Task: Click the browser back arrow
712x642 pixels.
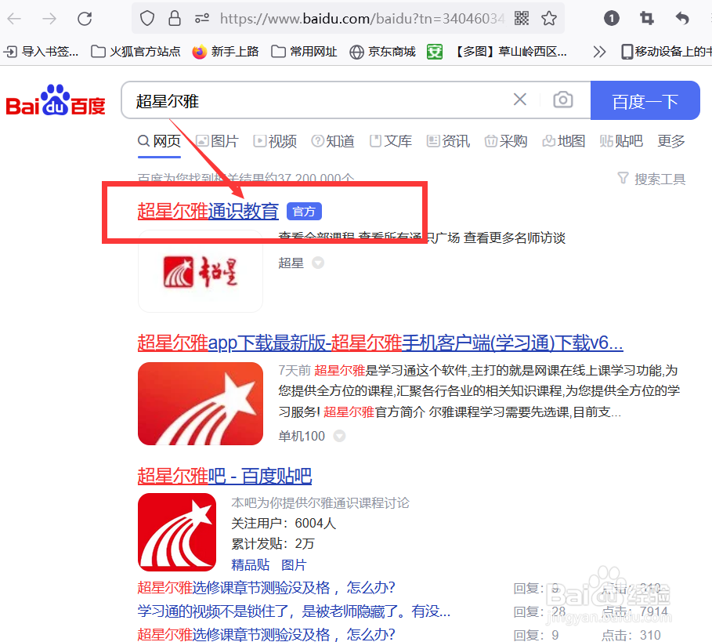Action: 15,19
